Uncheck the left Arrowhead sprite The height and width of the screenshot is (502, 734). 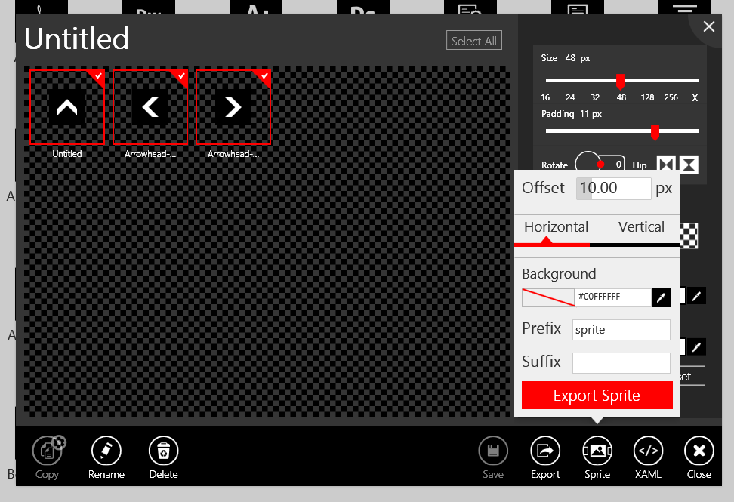coord(181,76)
